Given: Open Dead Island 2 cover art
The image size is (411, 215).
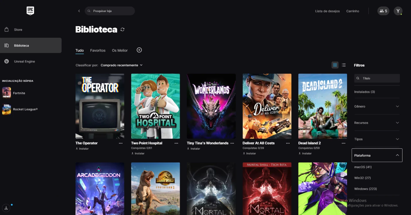Looking at the screenshot, I should [323, 106].
